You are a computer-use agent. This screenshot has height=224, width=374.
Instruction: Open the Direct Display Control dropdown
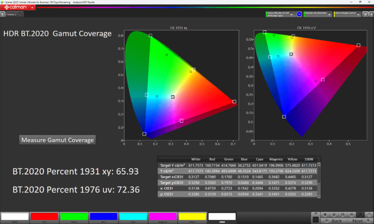coord(359,14)
